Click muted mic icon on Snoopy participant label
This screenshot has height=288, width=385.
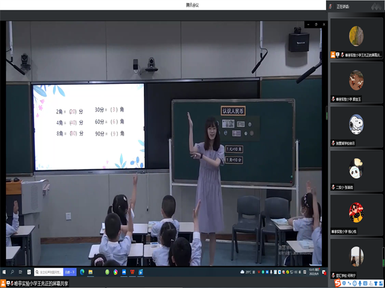[x=333, y=143]
